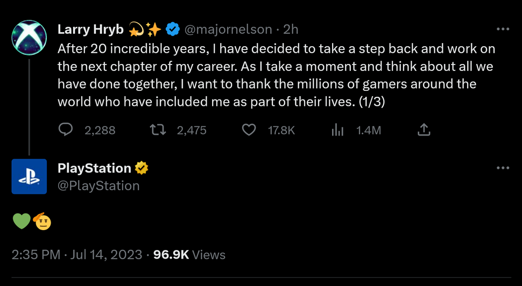Image resolution: width=522 pixels, height=286 pixels.
Task: Open view analytics bar chart icon
Action: pyautogui.click(x=337, y=130)
